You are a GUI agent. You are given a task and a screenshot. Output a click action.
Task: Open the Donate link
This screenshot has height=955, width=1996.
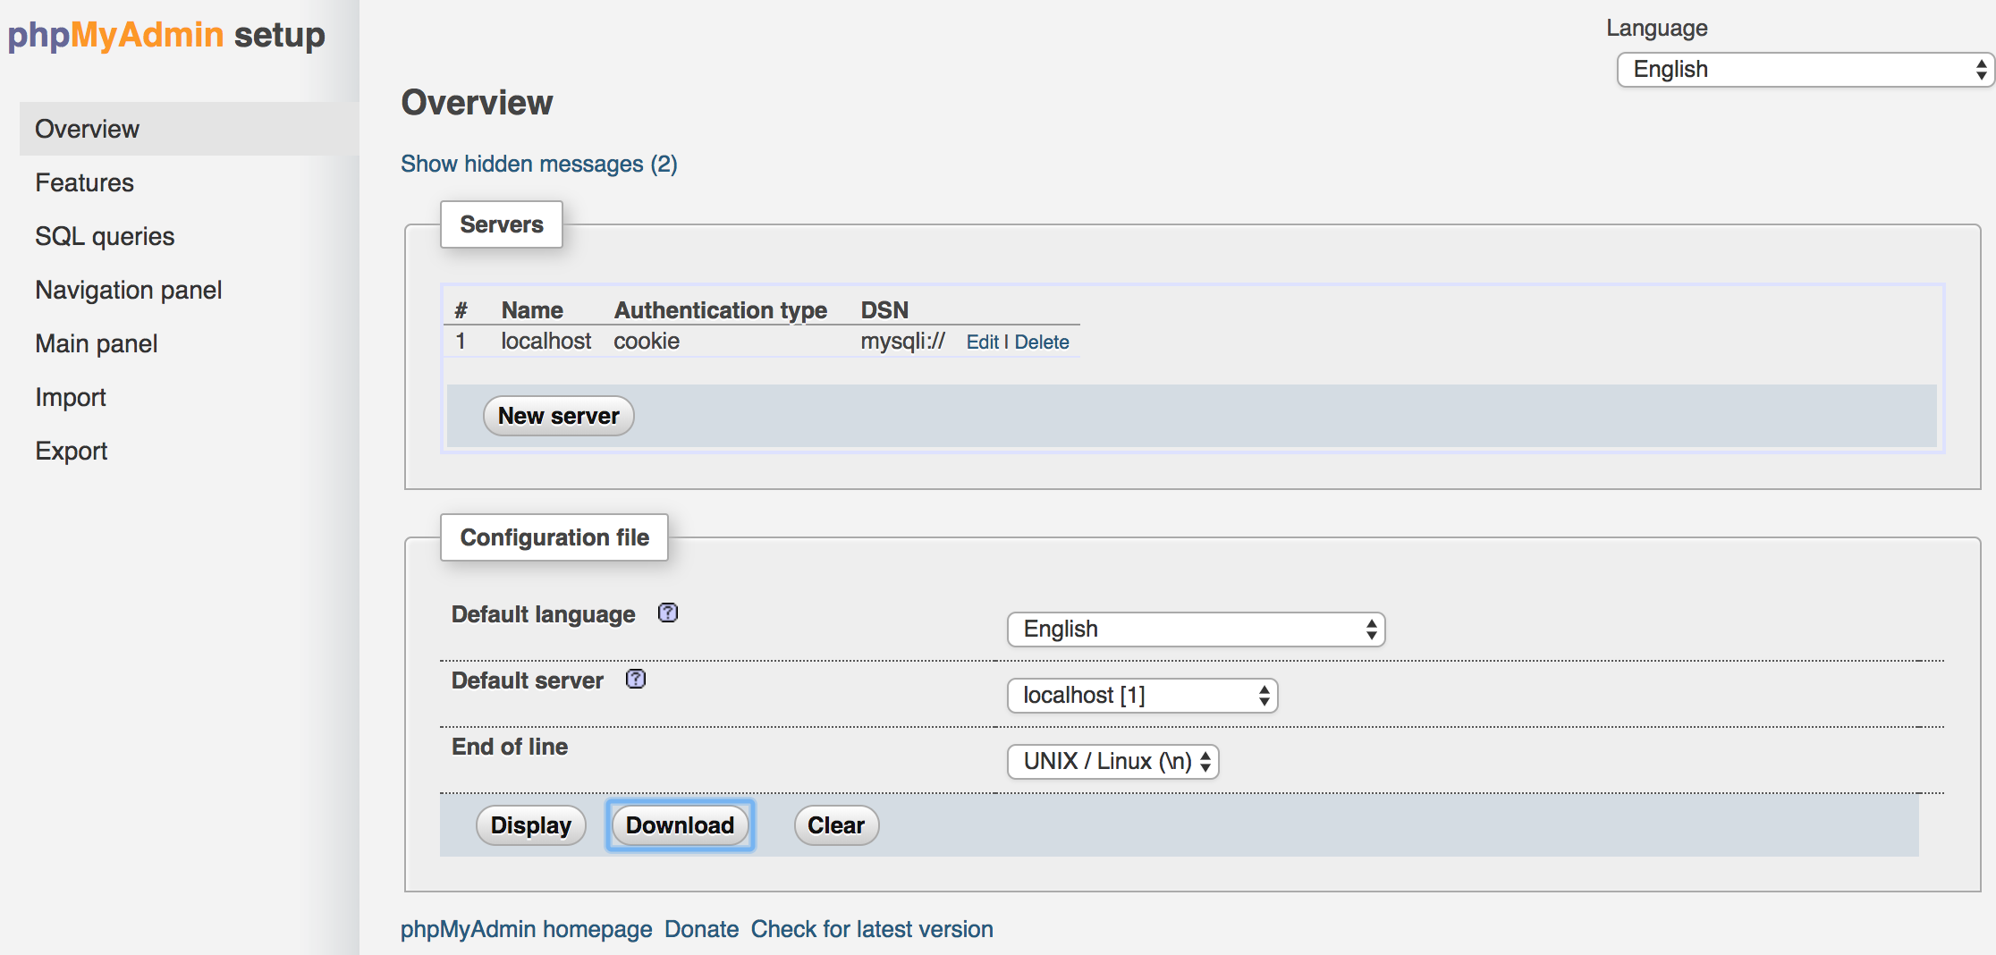pos(702,929)
